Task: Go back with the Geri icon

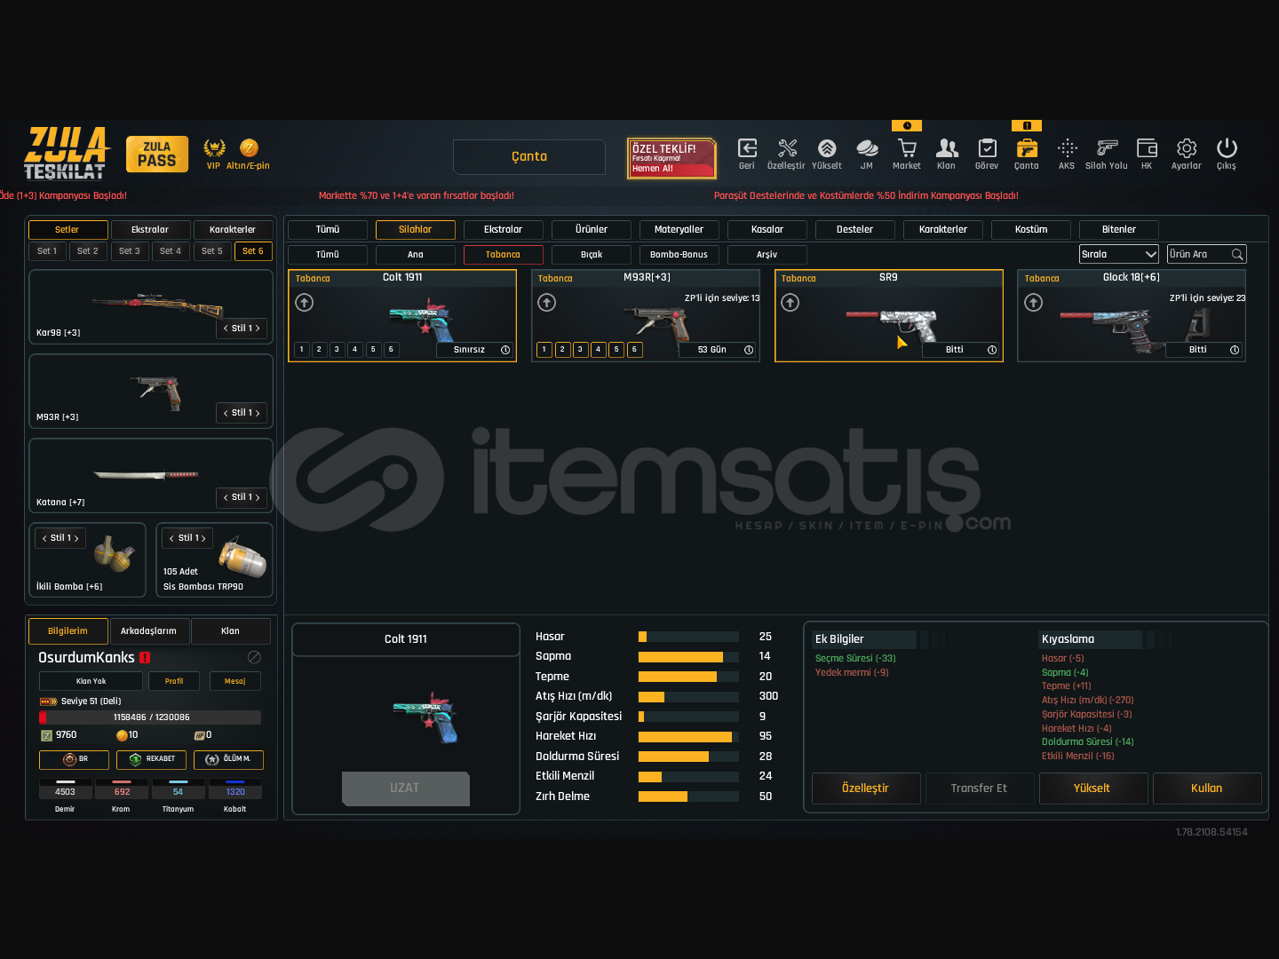Action: tap(747, 148)
